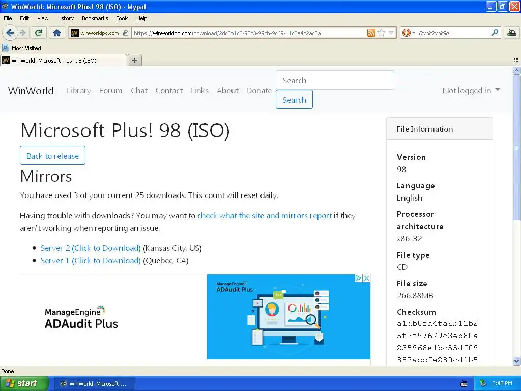
Task: Click the scrollbar down arrow
Action: coord(516,361)
